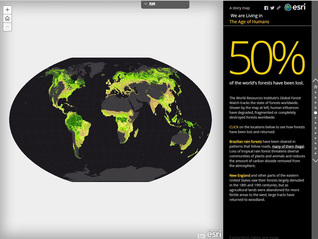The image size is (318, 239).
Task: Jump to last dot above down chevron
Action: [x=315, y=153]
